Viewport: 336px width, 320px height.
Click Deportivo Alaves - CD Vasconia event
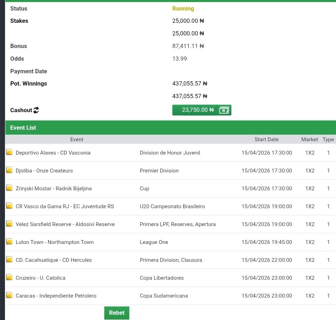tap(53, 153)
